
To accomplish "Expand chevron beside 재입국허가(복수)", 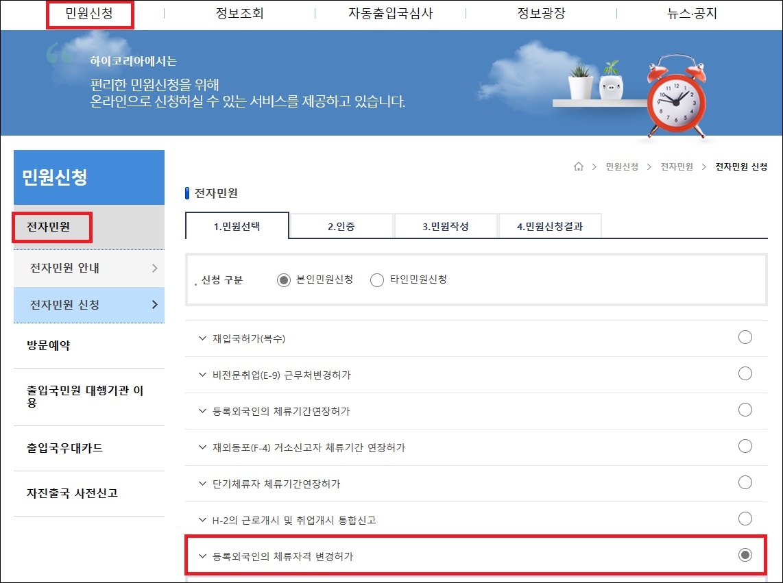I will [x=202, y=338].
